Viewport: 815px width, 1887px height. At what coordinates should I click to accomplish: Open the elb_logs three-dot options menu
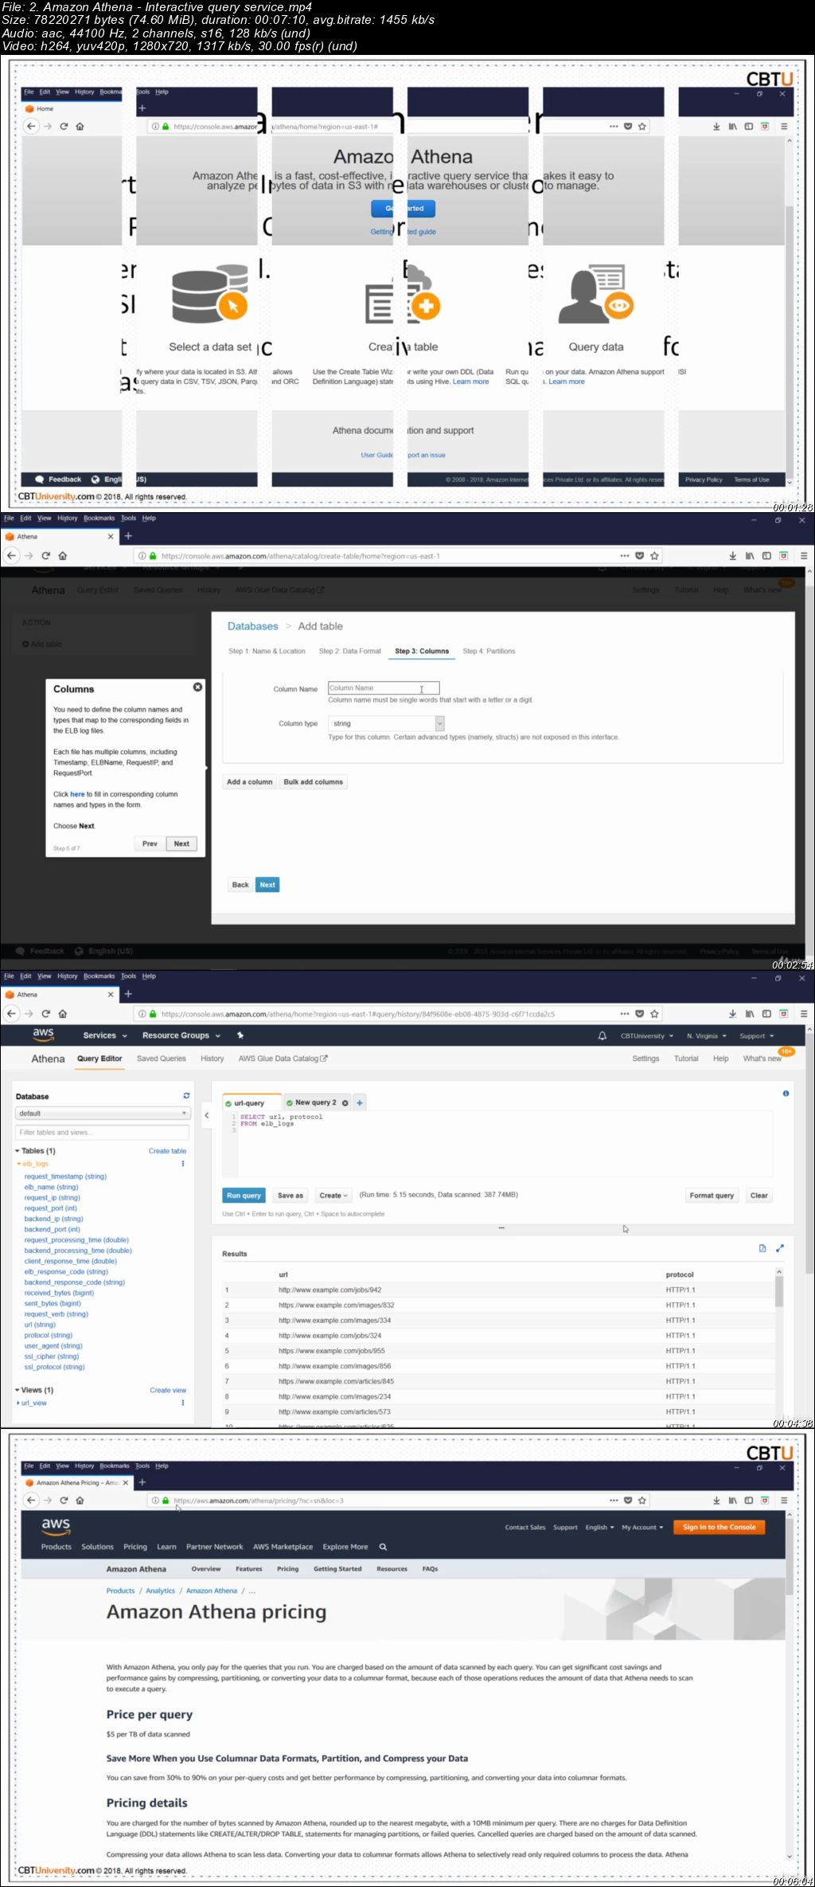(183, 1164)
